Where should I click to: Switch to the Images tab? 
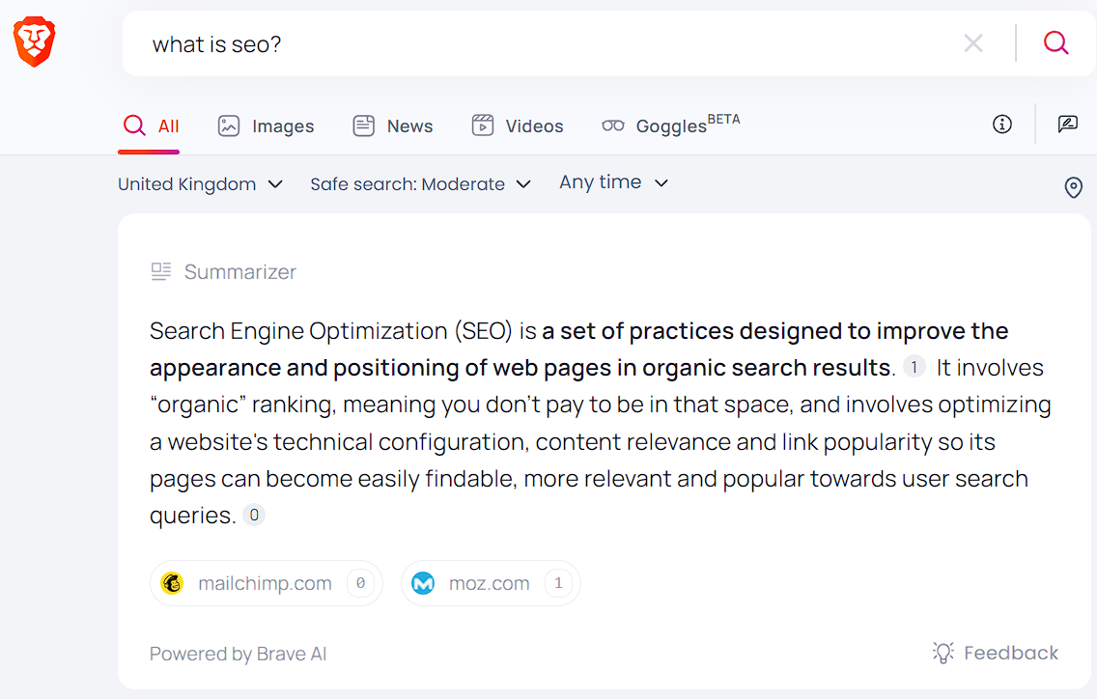(267, 126)
